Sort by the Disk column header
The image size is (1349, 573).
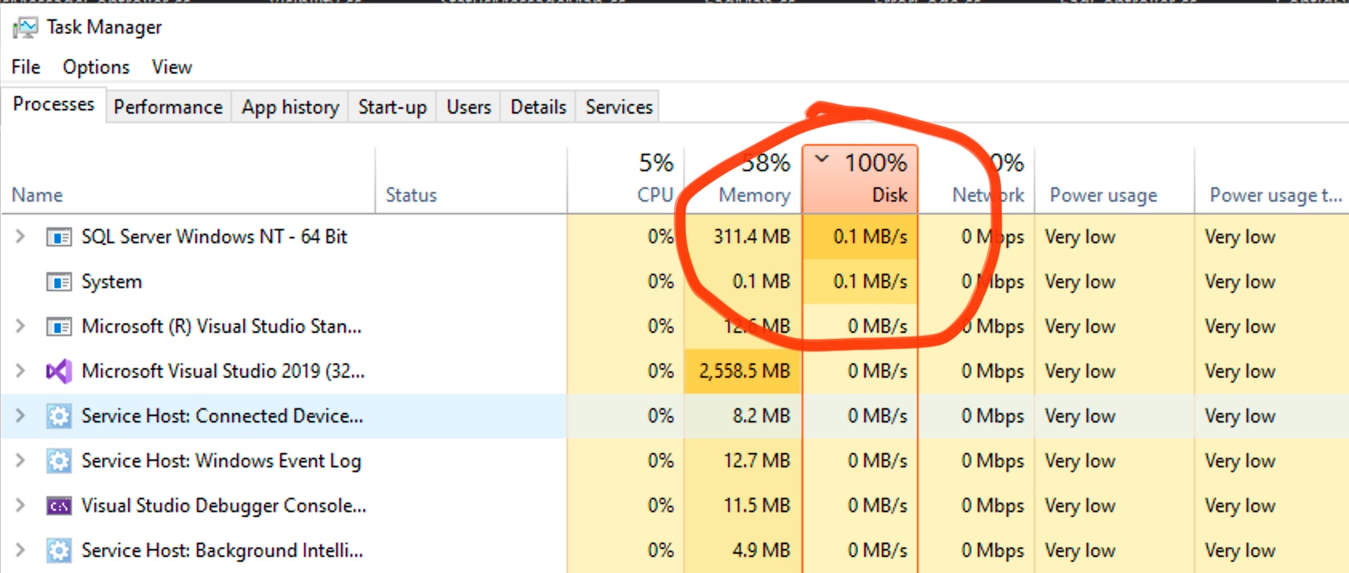(860, 181)
